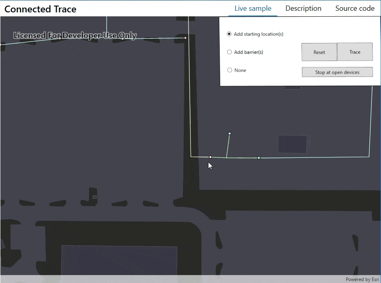Click the red point at the far left map edge

[x=2, y=44]
